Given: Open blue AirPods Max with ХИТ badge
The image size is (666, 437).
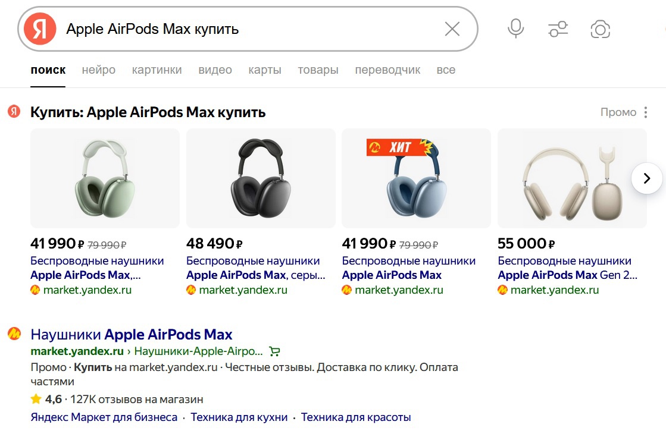Looking at the screenshot, I should click(x=416, y=178).
